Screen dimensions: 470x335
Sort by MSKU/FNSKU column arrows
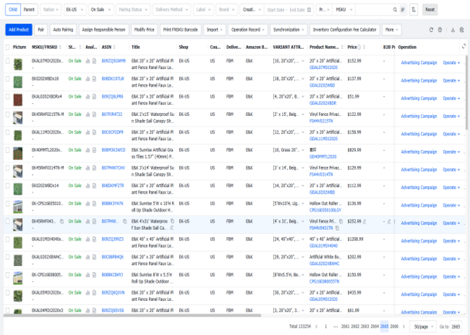point(60,48)
